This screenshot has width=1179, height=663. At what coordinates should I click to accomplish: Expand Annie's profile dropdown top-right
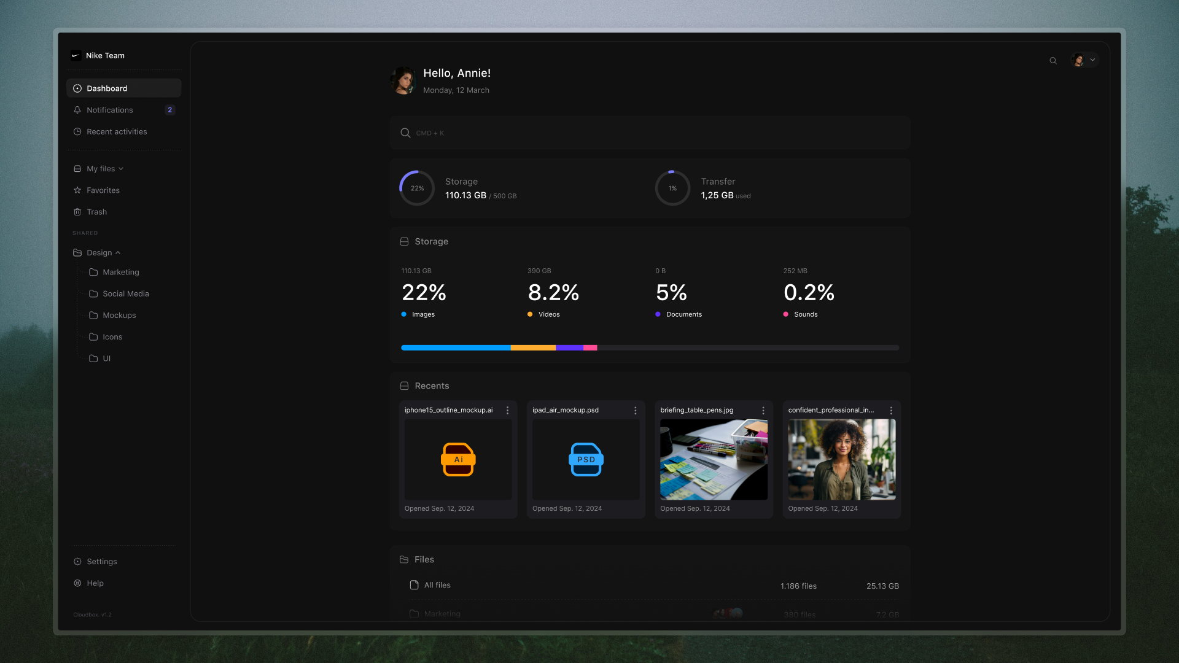pos(1092,59)
